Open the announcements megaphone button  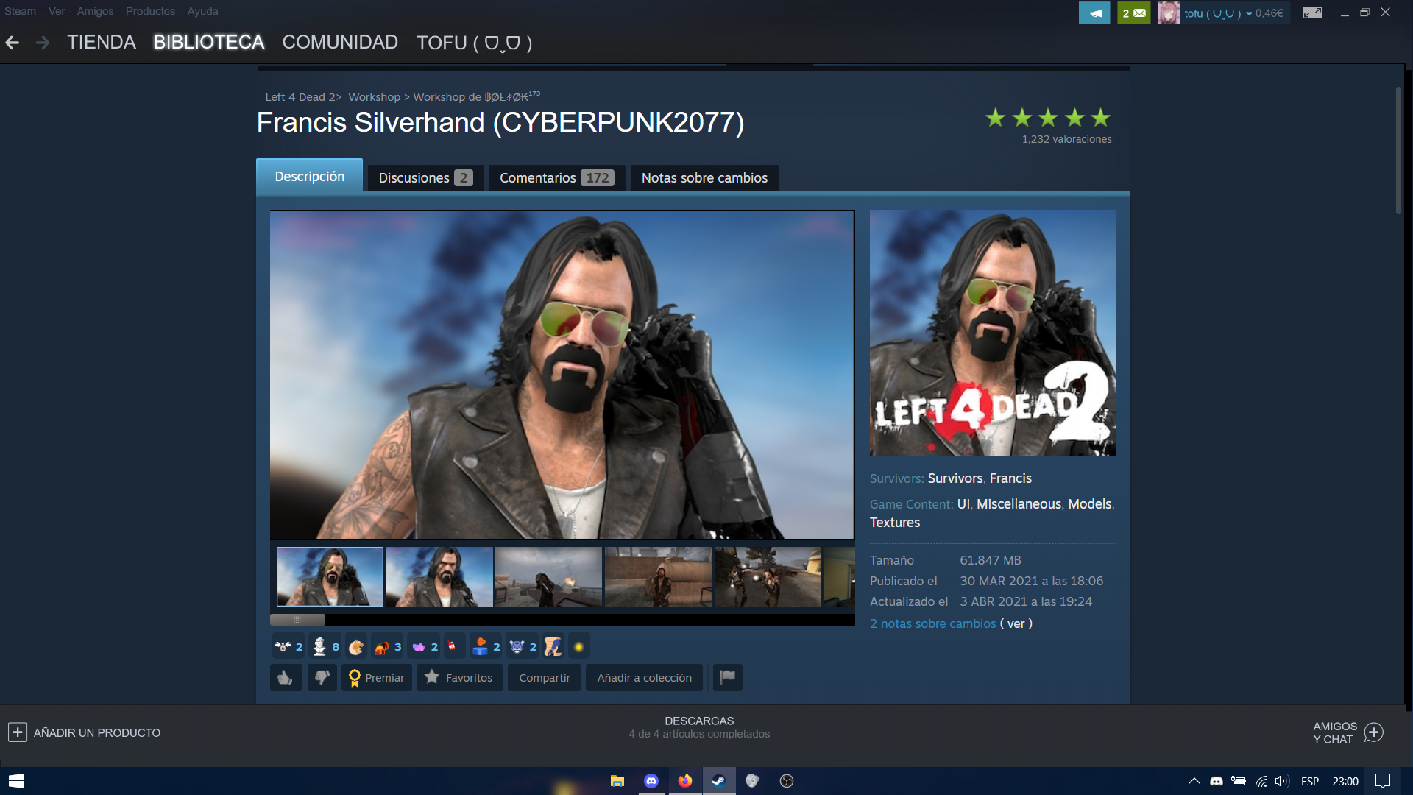pos(1094,13)
